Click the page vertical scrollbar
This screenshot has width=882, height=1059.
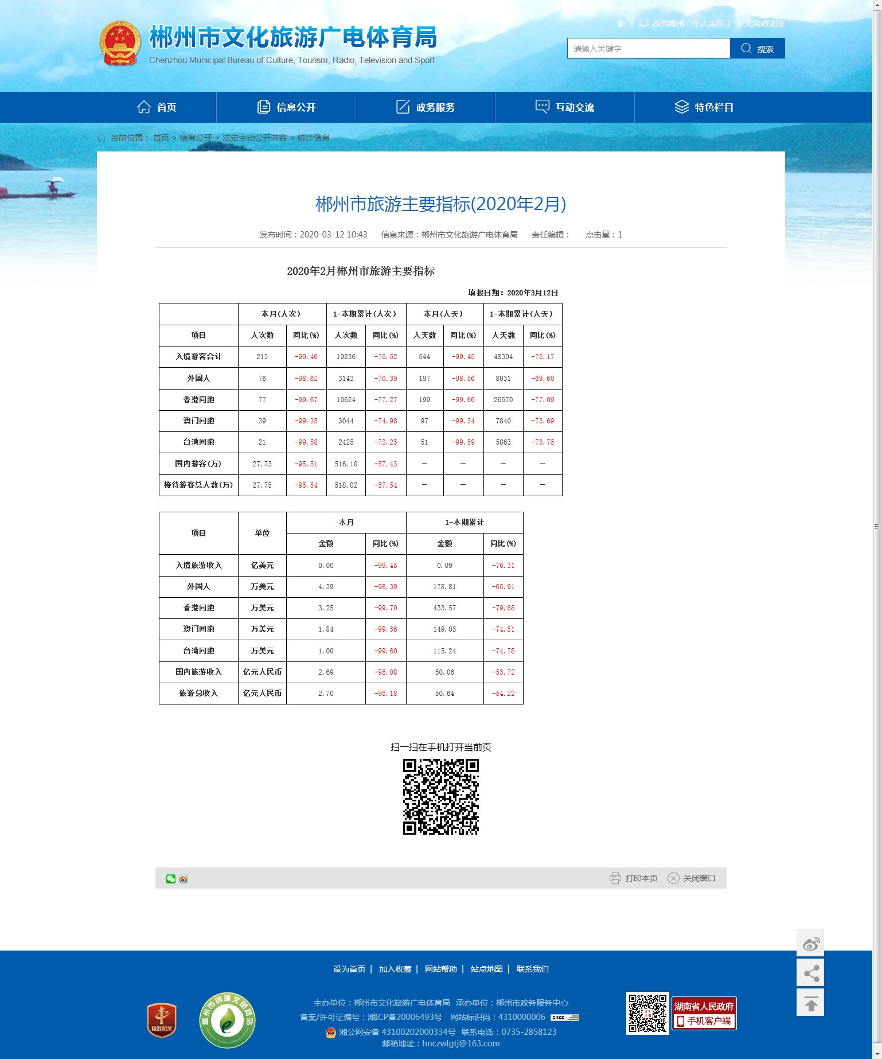point(877,526)
